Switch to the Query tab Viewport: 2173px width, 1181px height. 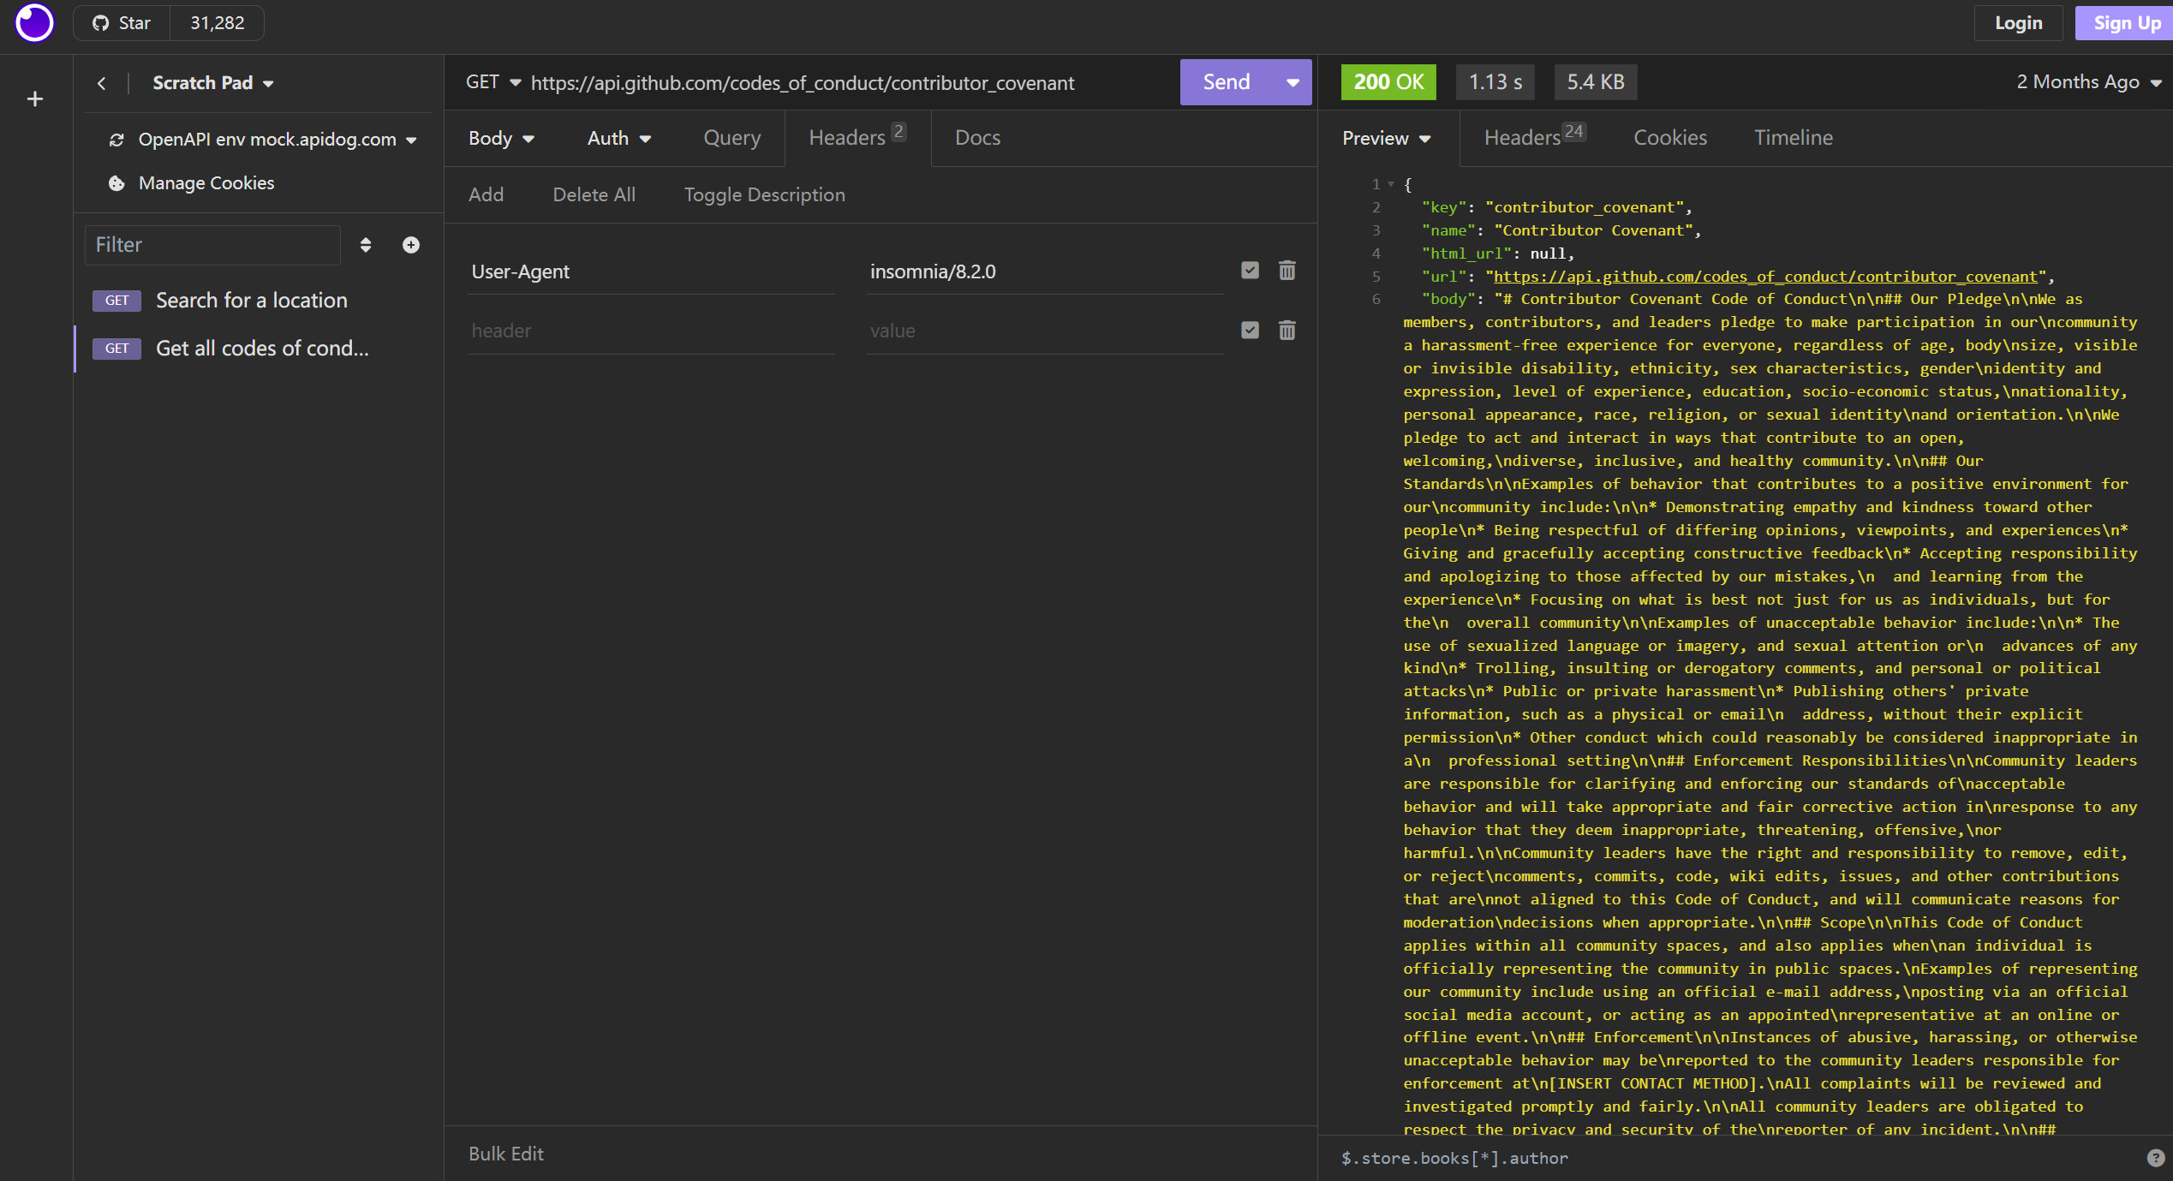[x=732, y=138]
